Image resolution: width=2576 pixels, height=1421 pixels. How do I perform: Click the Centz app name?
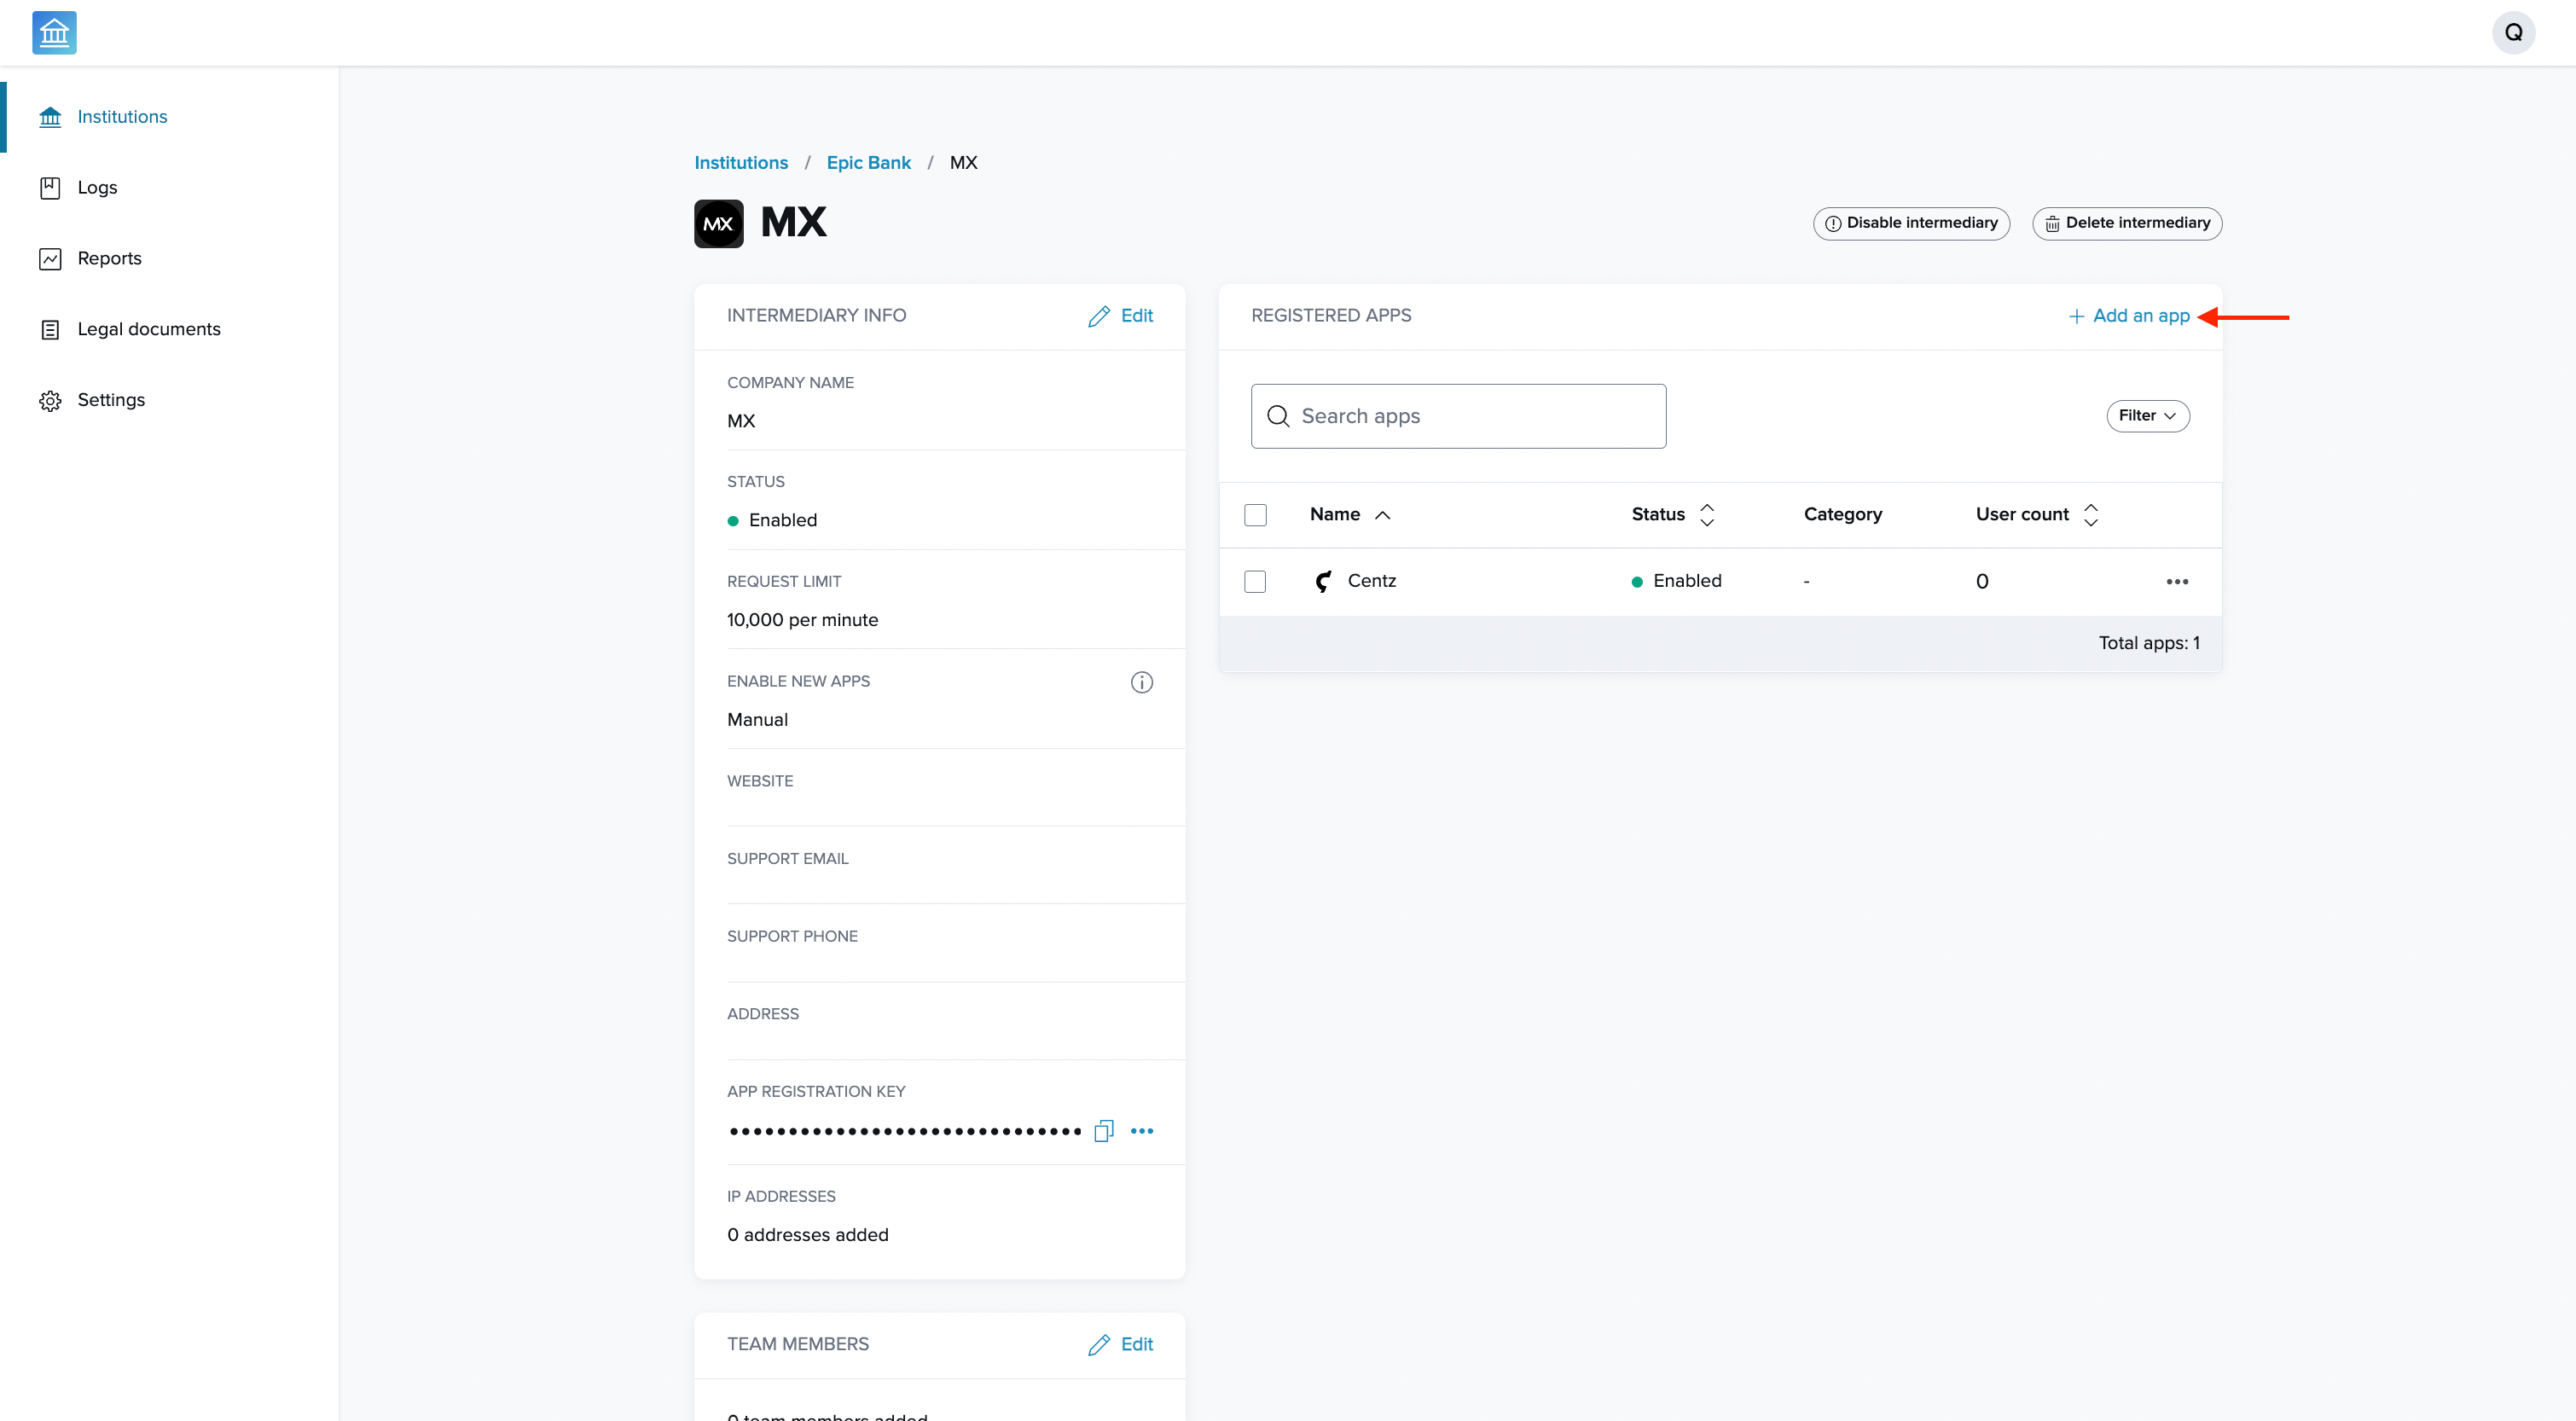coord(1372,581)
